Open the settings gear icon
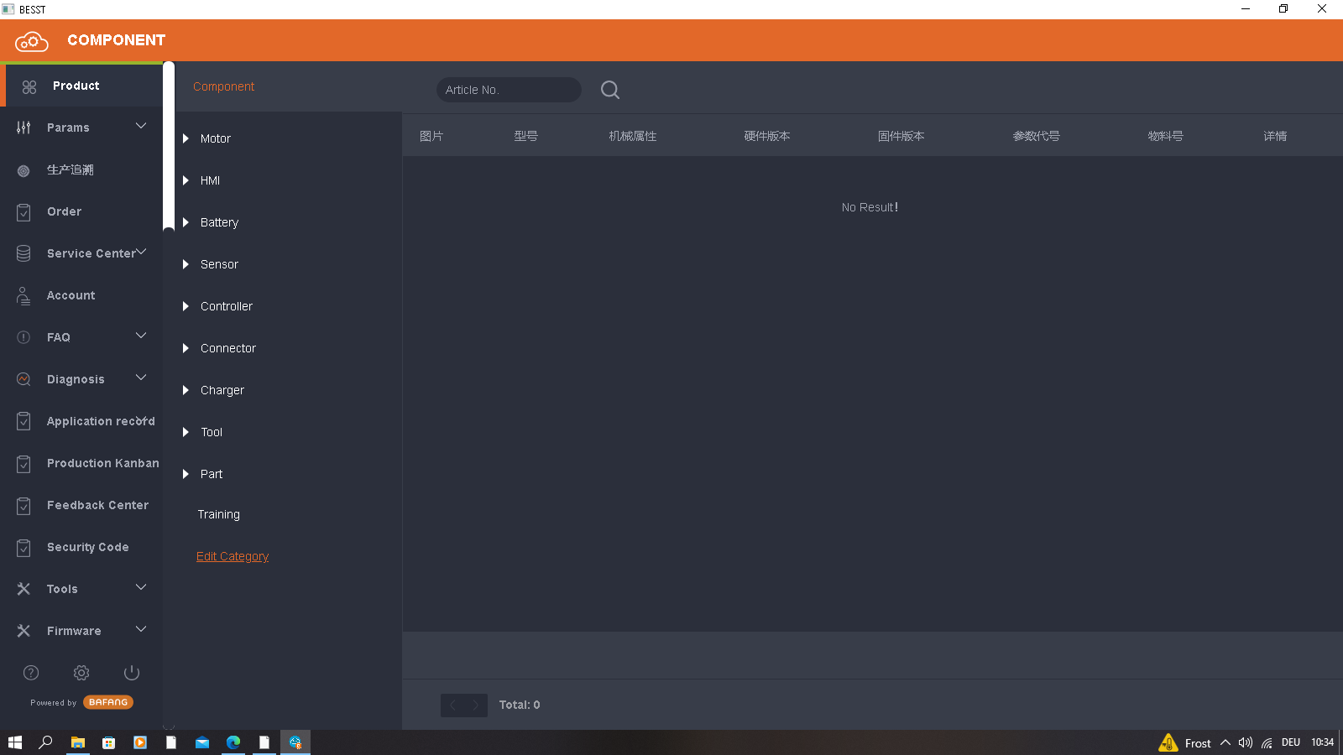The image size is (1343, 755). (x=81, y=673)
